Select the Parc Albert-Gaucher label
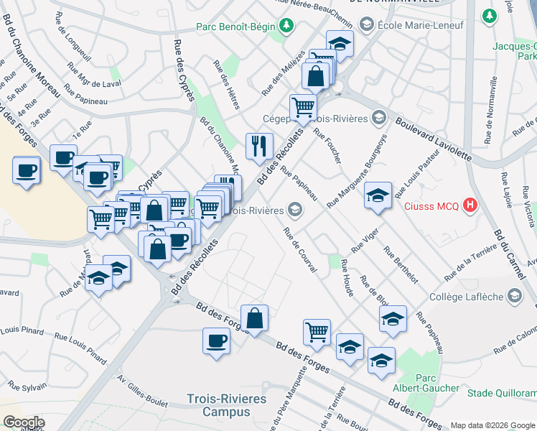Screen dimensions: 537x431 pyautogui.click(x=426, y=383)
